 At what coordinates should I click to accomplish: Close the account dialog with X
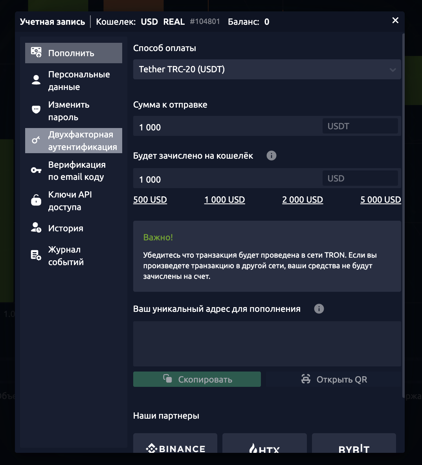(395, 20)
